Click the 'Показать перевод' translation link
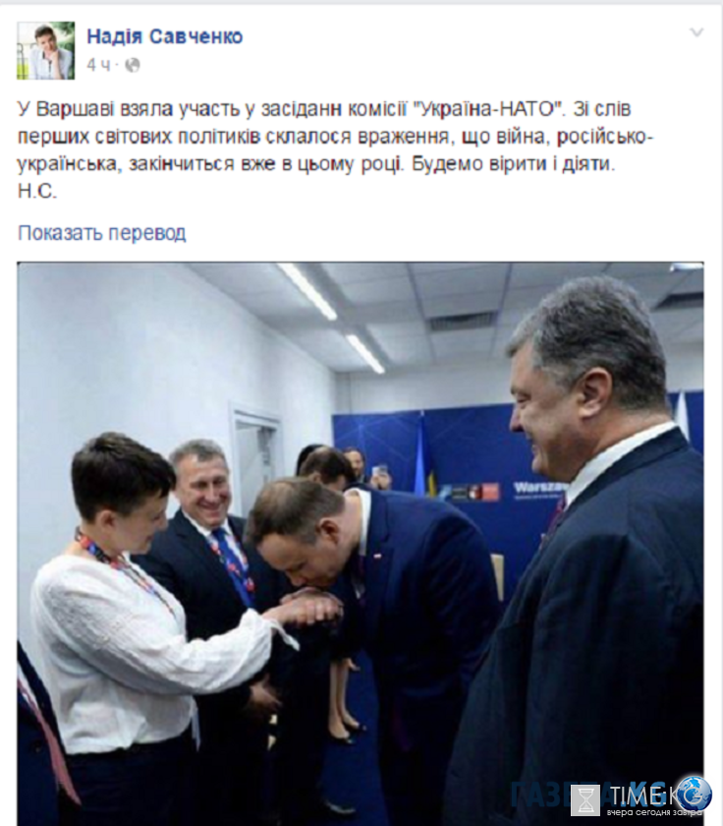This screenshot has height=826, width=723. (102, 232)
